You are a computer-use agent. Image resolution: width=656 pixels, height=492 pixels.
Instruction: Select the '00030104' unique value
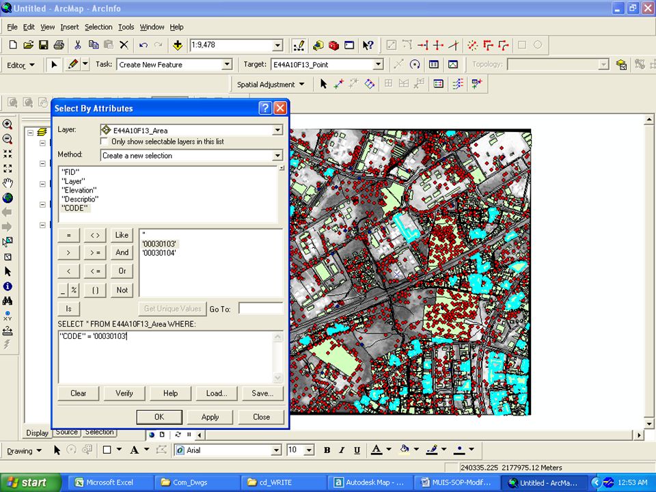tap(159, 253)
